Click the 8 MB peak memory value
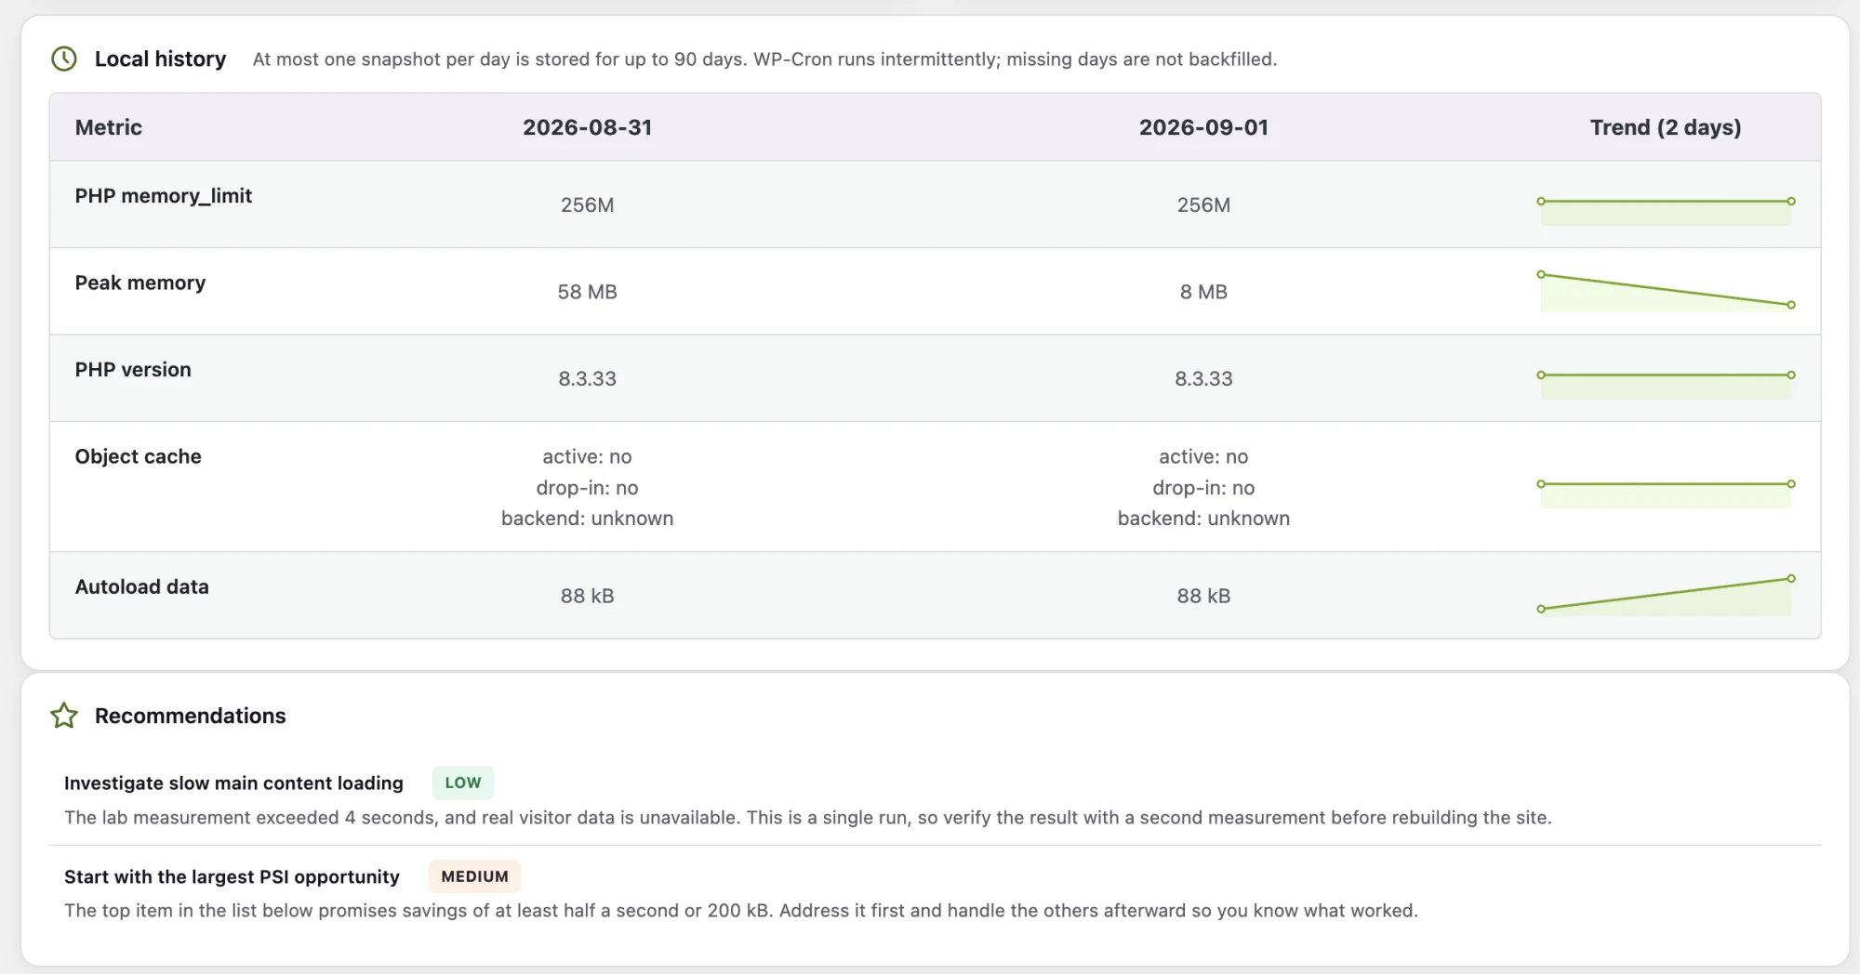Image resolution: width=1860 pixels, height=974 pixels. 1203,292
